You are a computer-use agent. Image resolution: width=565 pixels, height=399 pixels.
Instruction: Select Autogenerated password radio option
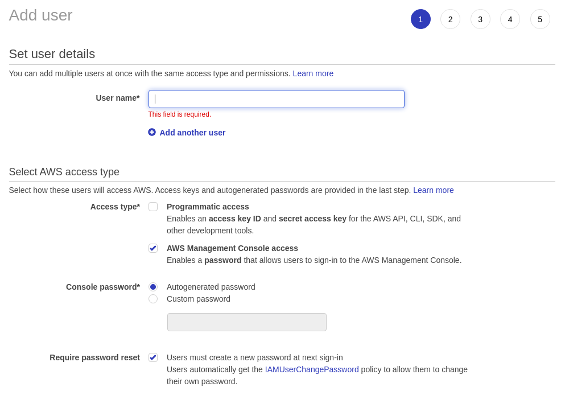(x=153, y=287)
